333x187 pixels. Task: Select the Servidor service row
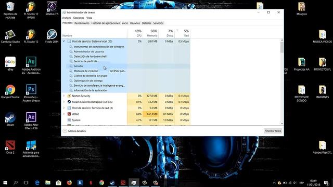click(126, 66)
